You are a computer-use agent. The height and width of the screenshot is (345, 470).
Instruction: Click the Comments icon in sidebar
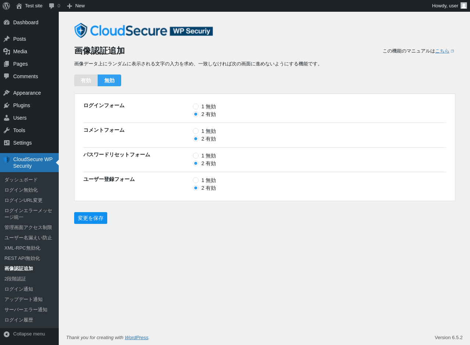[7, 76]
